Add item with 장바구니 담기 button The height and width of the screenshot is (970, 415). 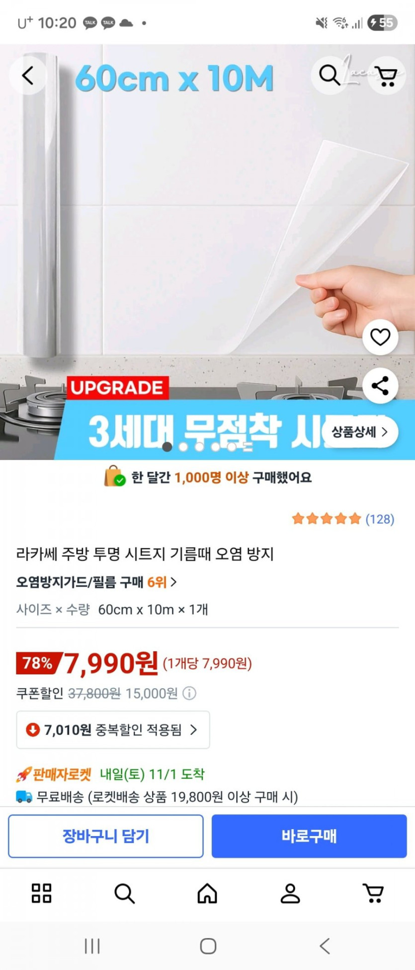click(105, 836)
